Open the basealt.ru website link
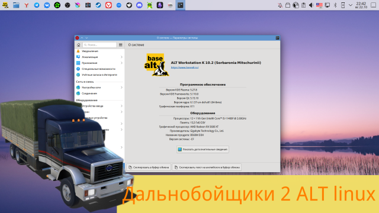The height and width of the screenshot is (213, 379). click(185, 67)
